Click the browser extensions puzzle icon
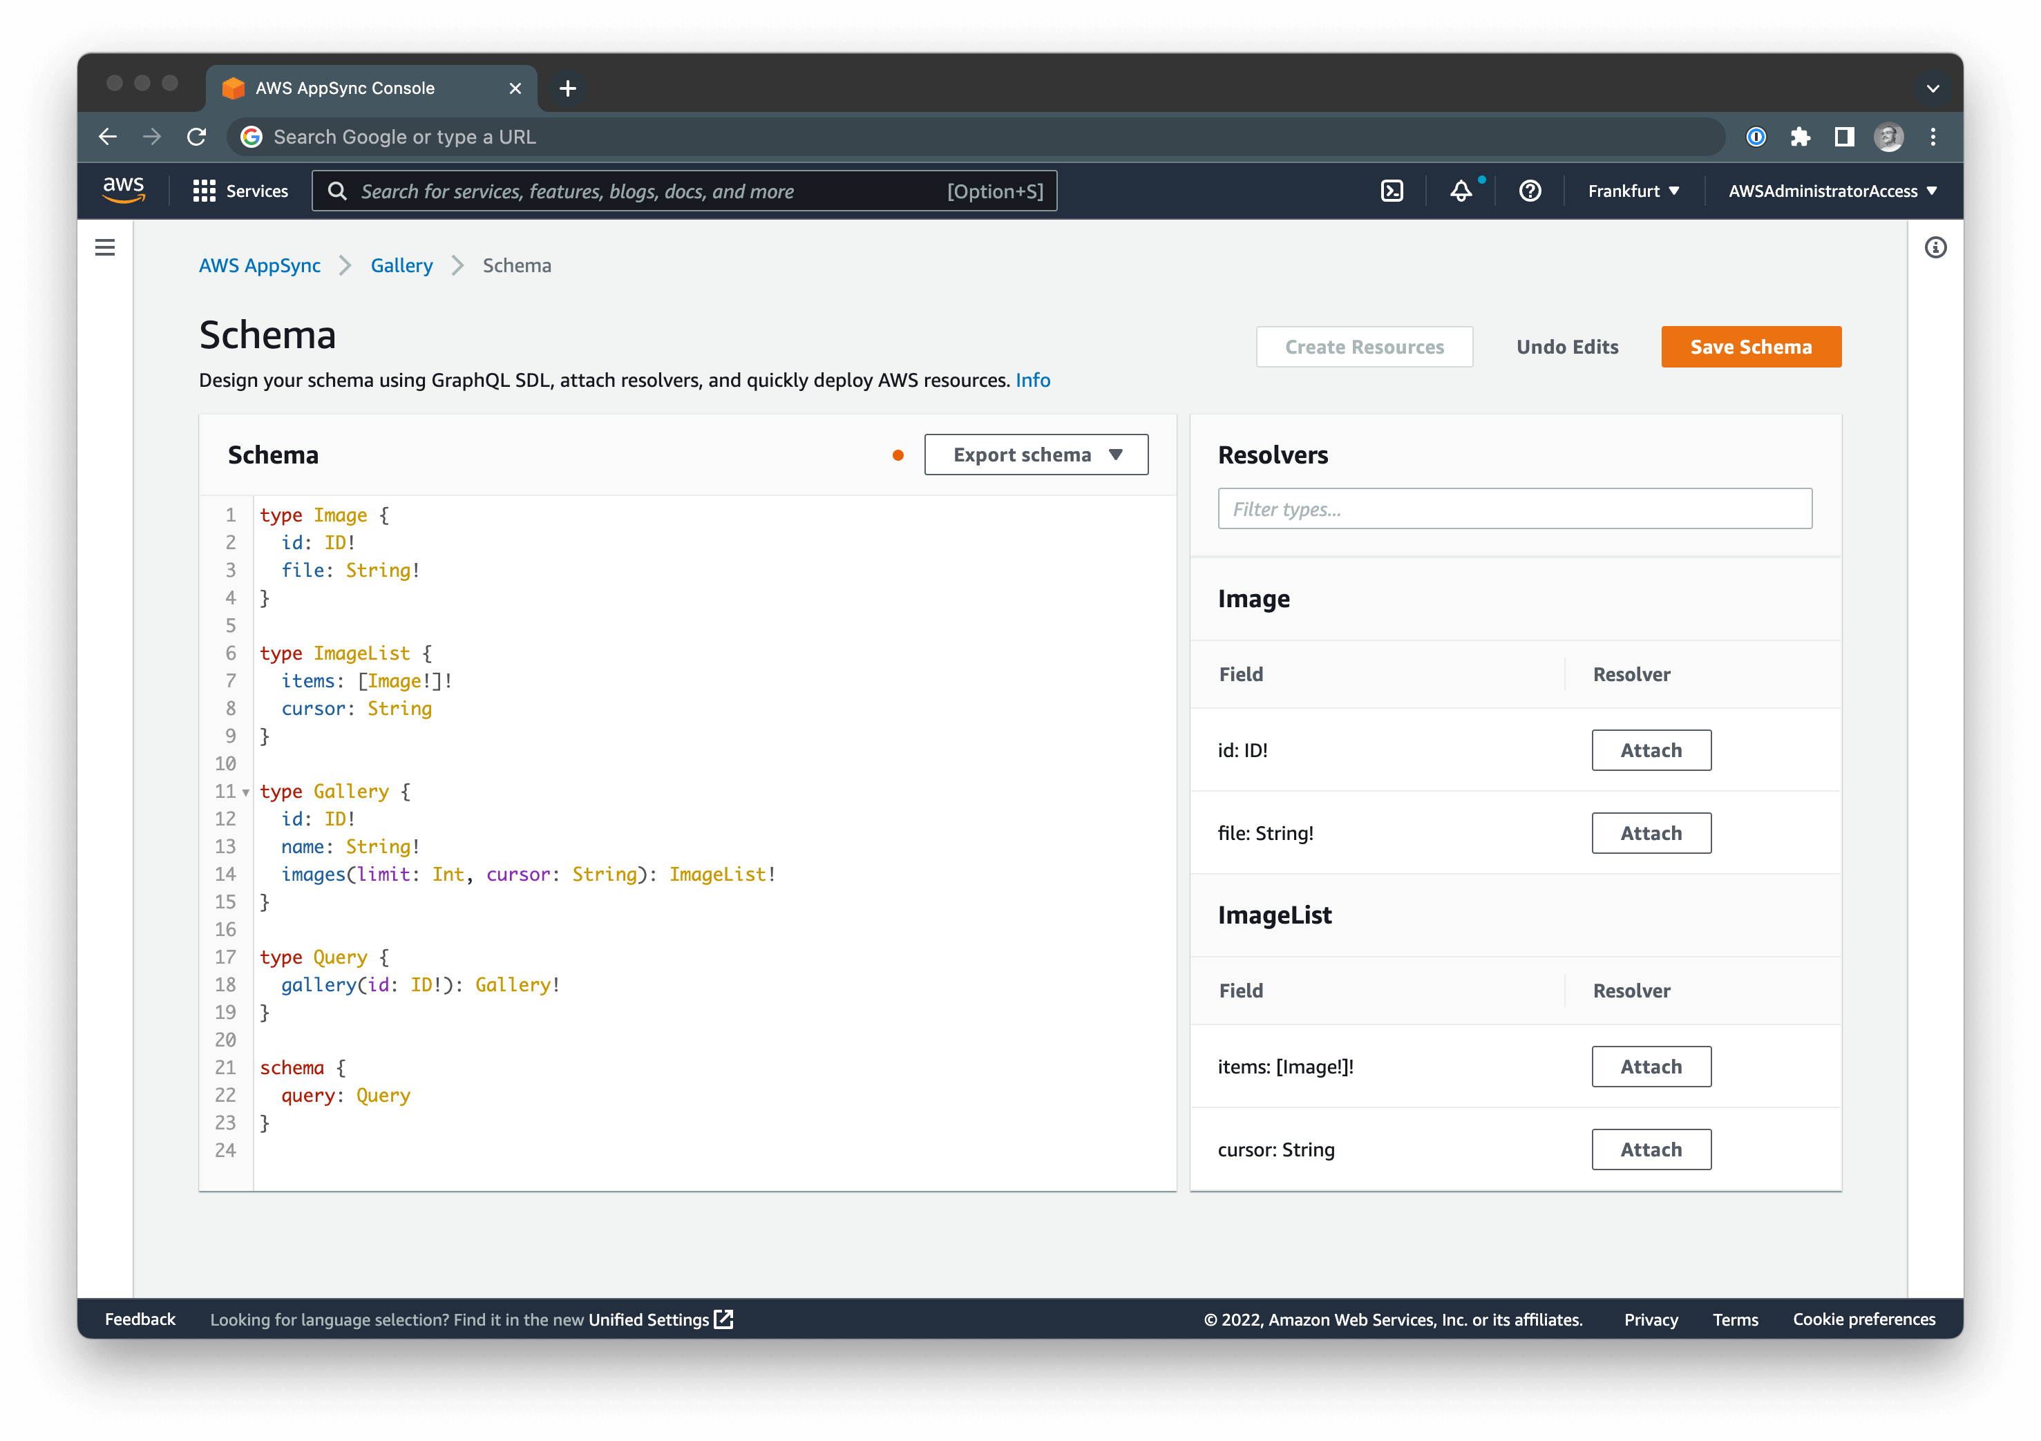Screen dimensions: 2041x1441 (x=1800, y=136)
